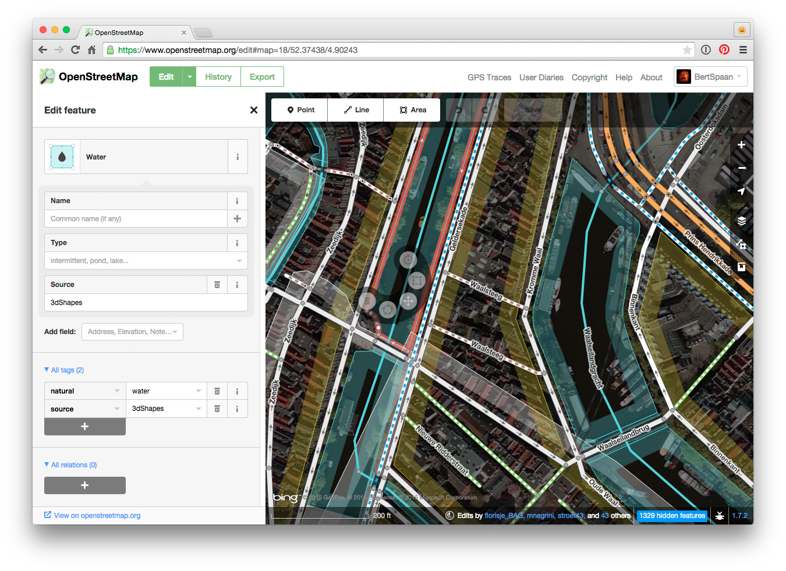786x571 pixels.
Task: Open the Type dropdown (intermittent, pond, lake)
Action: 146,261
